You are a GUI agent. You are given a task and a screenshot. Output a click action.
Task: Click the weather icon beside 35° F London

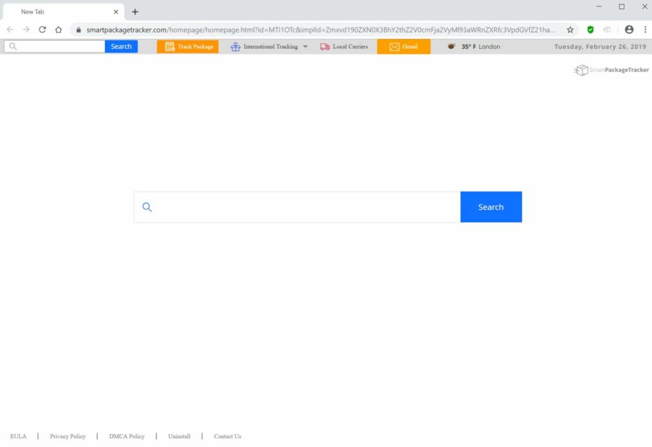click(x=451, y=46)
